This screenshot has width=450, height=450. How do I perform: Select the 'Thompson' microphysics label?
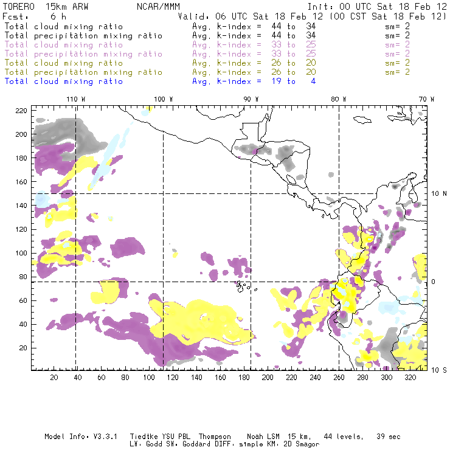(x=215, y=437)
